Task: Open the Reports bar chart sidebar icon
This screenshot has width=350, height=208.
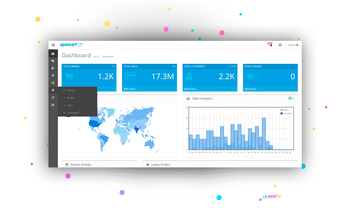Action: tap(53, 105)
